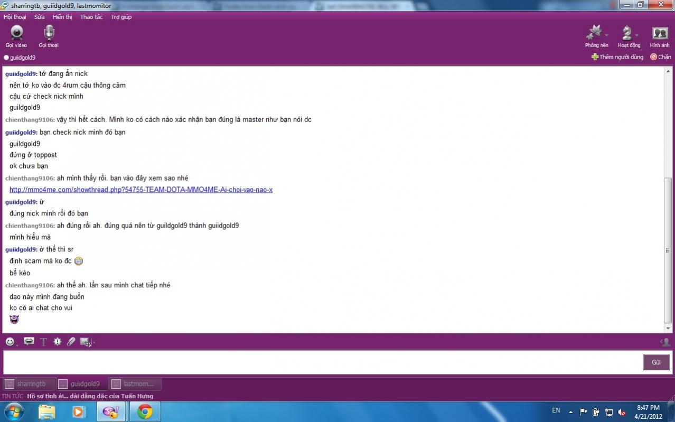The height and width of the screenshot is (422, 675).
Task: Click the guiidgold9 status indicator dot
Action: coord(6,58)
